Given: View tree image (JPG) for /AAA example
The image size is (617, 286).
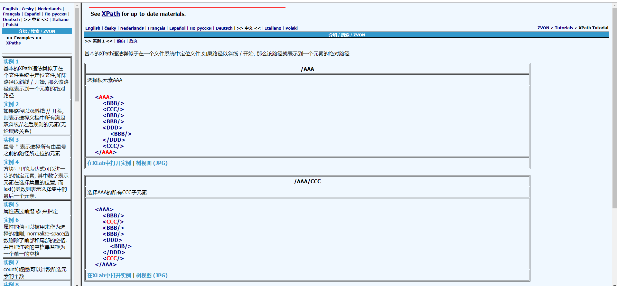Looking at the screenshot, I should 152,163.
